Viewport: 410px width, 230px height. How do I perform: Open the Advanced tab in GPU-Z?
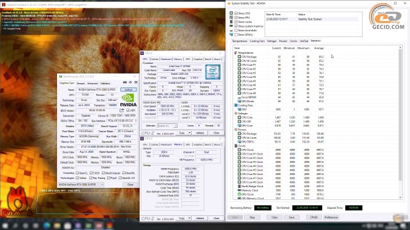(x=92, y=84)
